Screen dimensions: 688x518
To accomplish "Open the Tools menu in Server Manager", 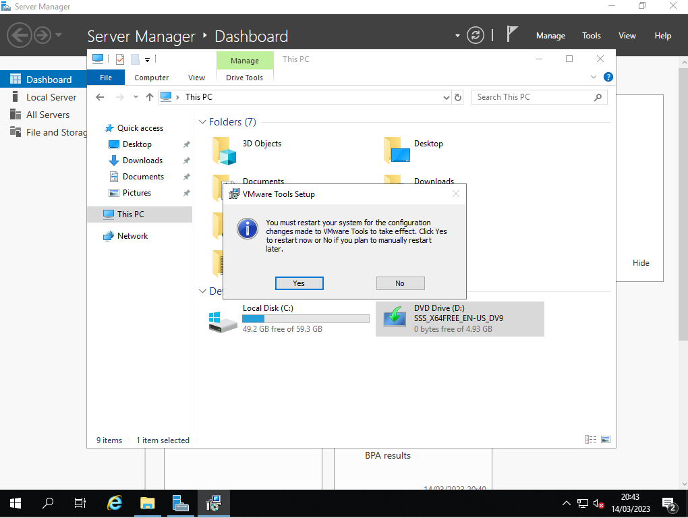I will coord(591,36).
